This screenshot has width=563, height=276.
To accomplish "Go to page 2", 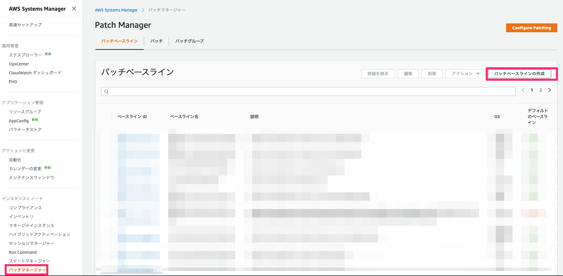I will click(x=541, y=90).
